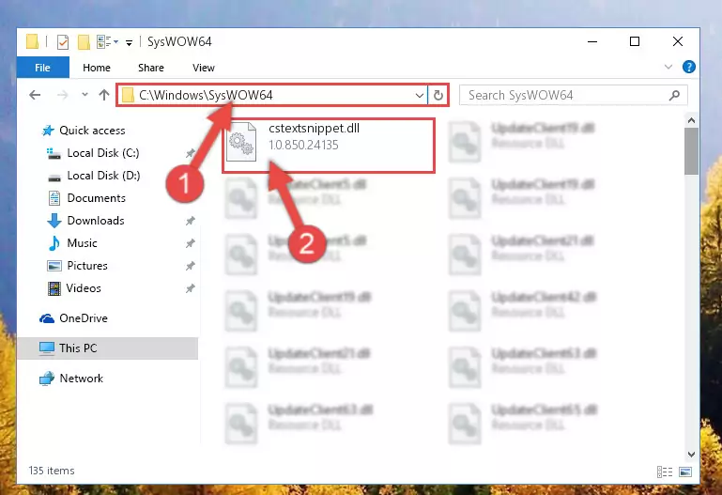Click the file list scrollbar up arrow
The height and width of the screenshot is (495, 722).
(691, 120)
